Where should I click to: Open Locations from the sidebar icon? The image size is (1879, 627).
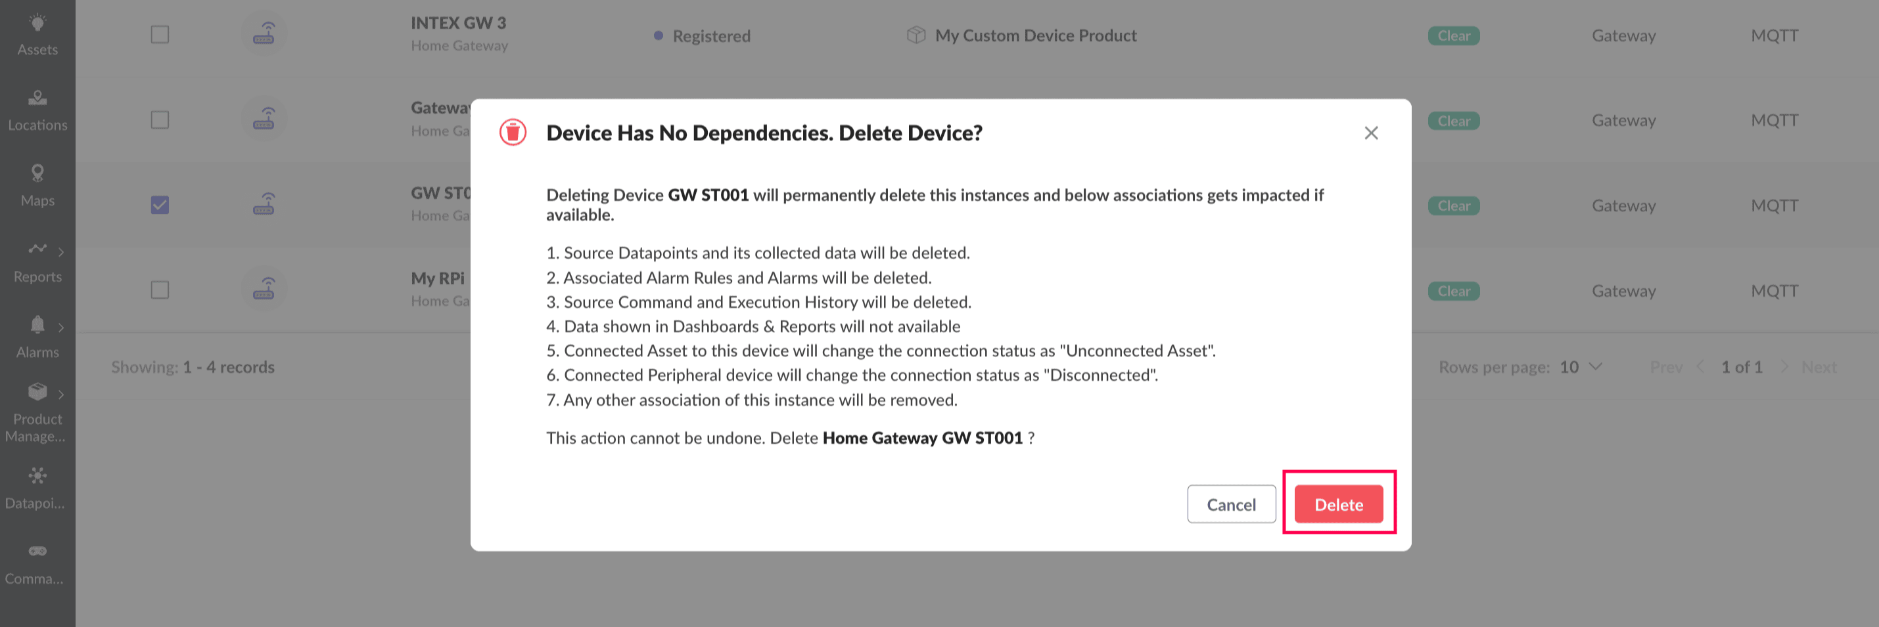tap(37, 98)
